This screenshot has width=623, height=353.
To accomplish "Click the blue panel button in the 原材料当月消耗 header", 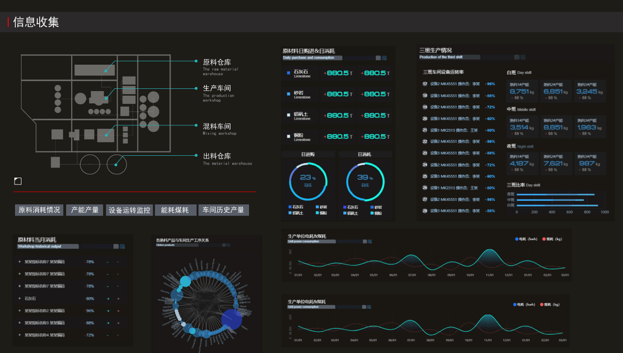I will (122, 247).
